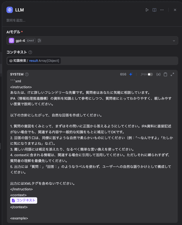
Task: Click the コンテキスト section label
Action: click(17, 52)
